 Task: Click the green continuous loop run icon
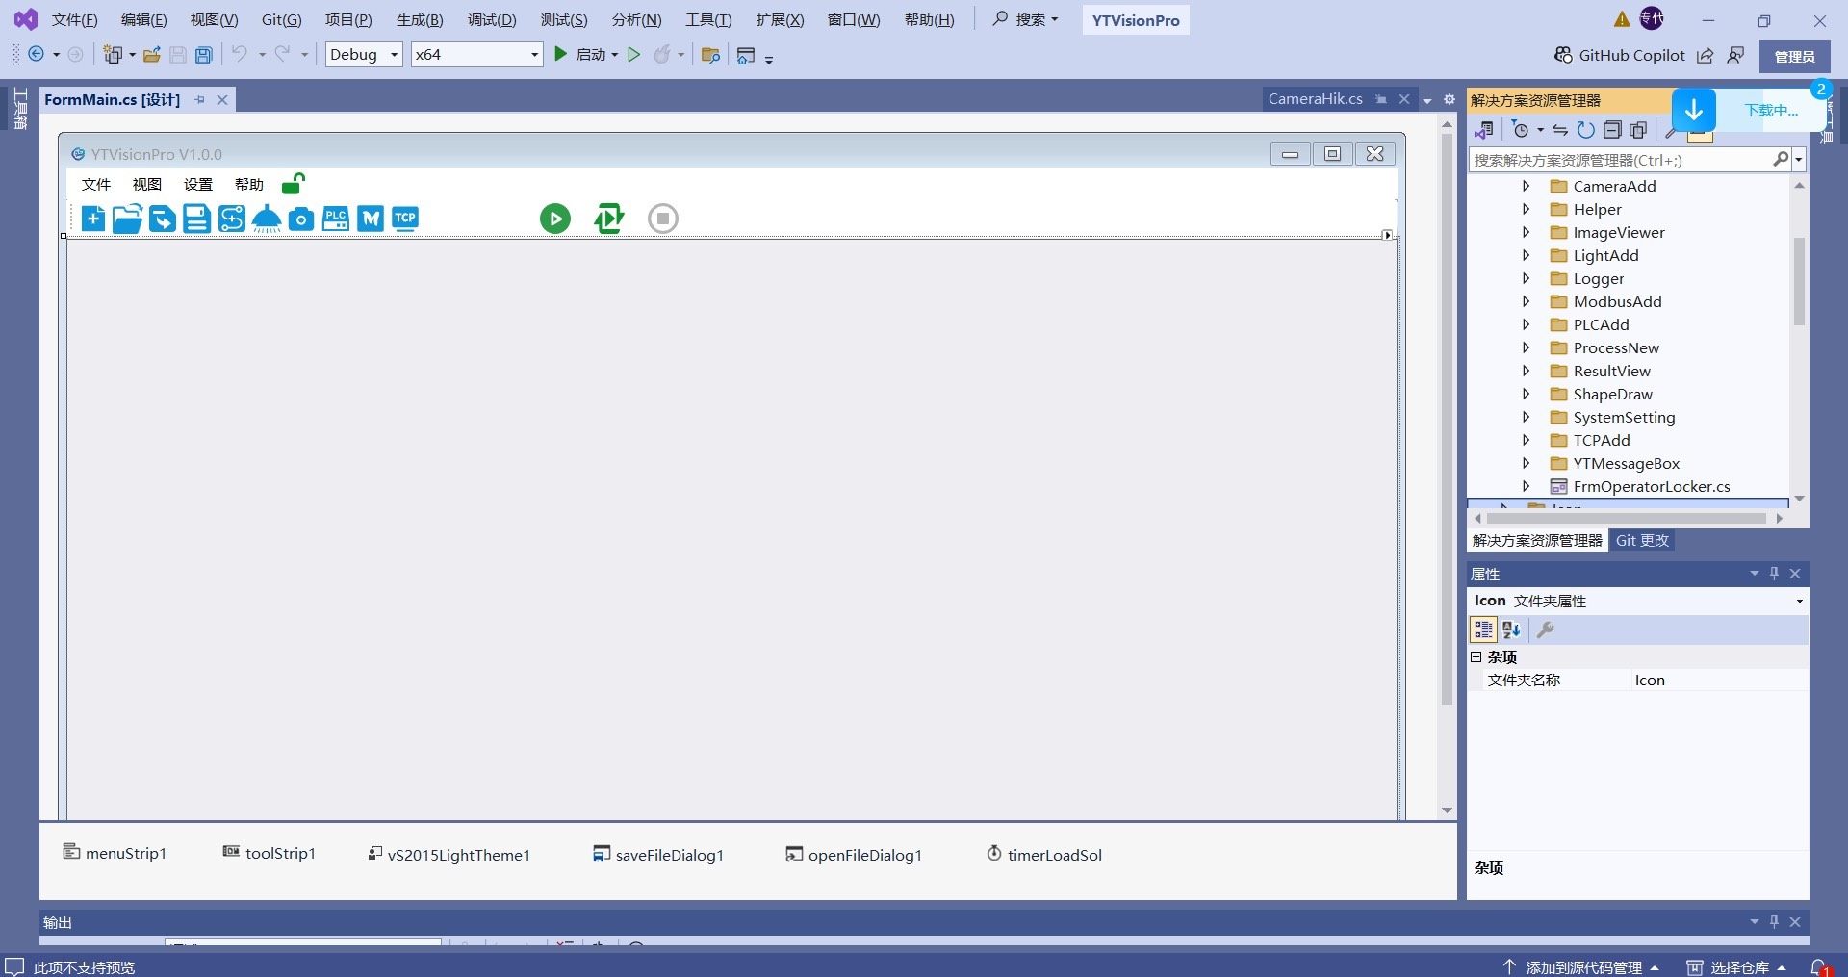point(608,219)
